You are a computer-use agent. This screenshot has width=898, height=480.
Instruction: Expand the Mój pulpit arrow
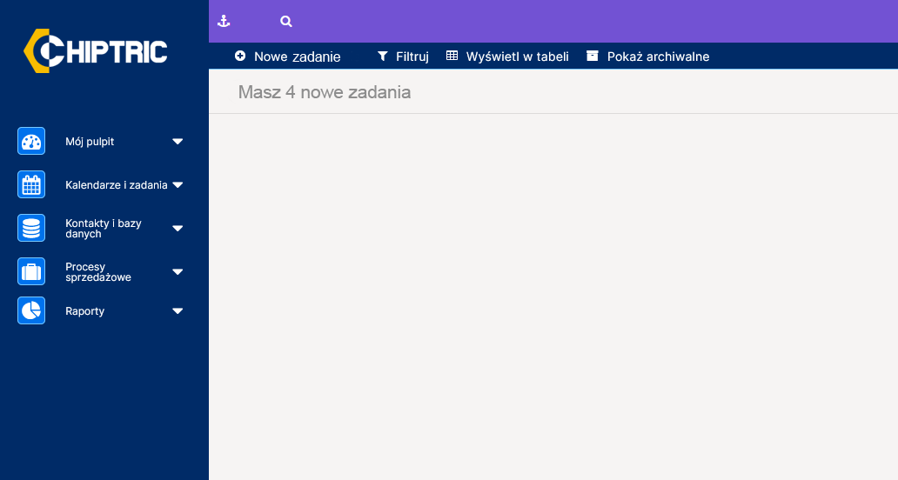pos(178,142)
